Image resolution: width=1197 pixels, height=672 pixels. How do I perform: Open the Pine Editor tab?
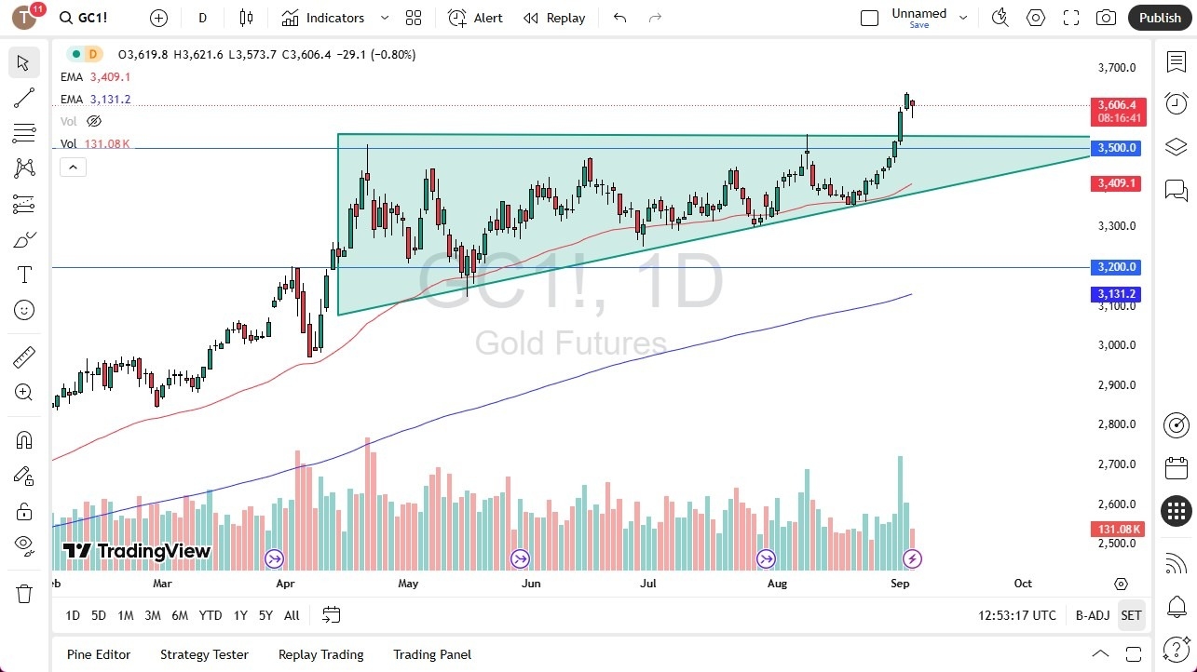[98, 654]
